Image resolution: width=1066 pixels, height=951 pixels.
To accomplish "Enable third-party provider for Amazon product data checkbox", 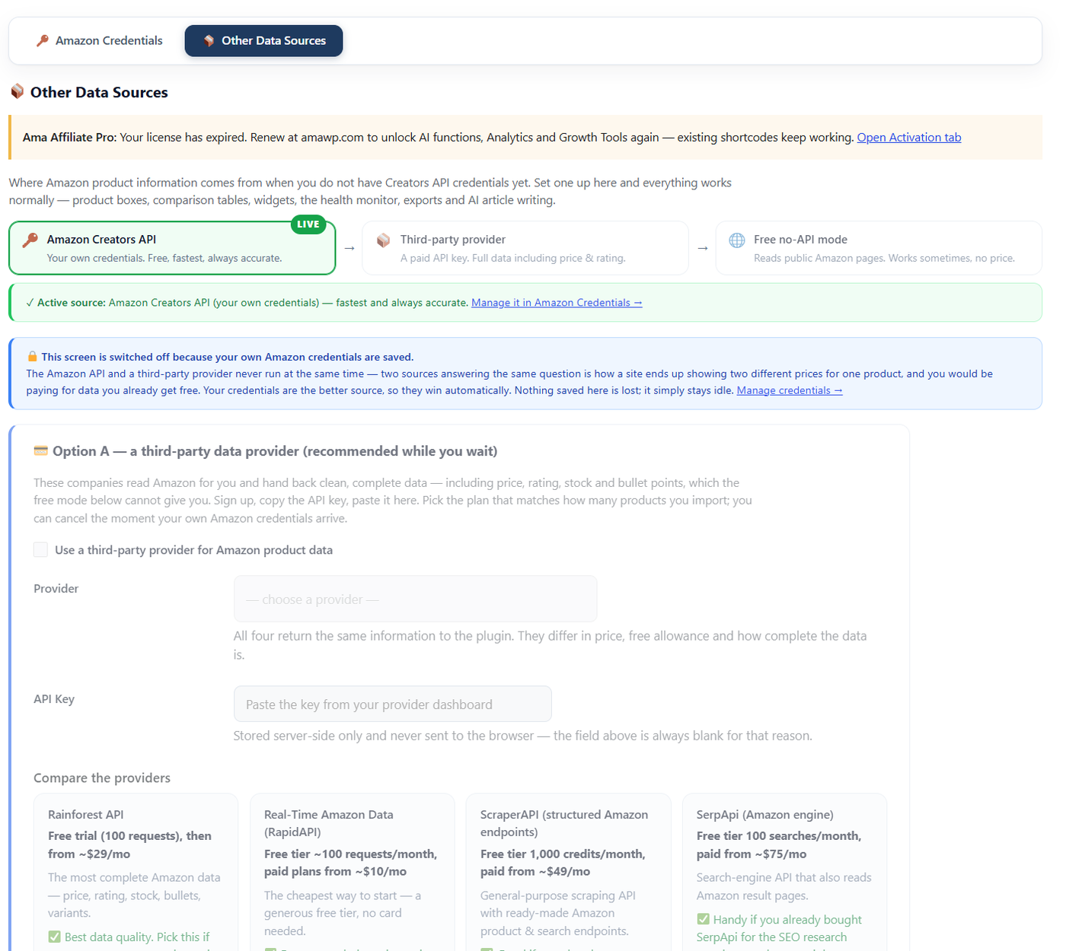I will 40,549.
